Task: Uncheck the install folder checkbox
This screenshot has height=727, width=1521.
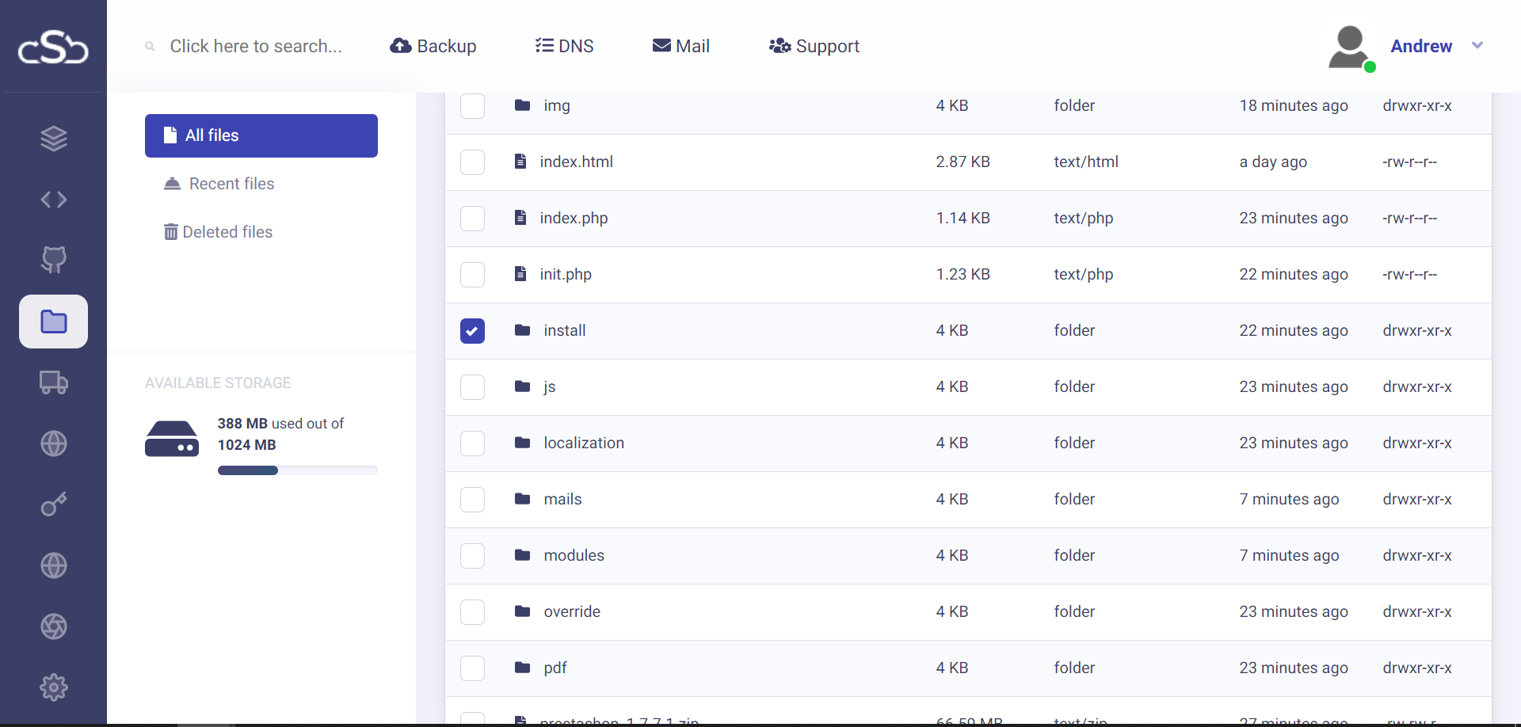Action: pos(472,331)
